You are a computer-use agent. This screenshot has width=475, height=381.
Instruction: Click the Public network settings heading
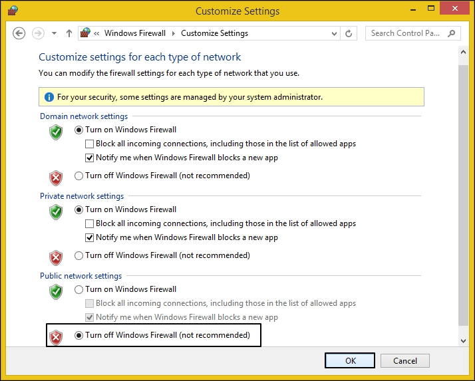81,276
